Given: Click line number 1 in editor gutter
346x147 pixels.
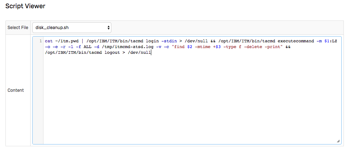Looking at the screenshot, I should coord(41,41).
